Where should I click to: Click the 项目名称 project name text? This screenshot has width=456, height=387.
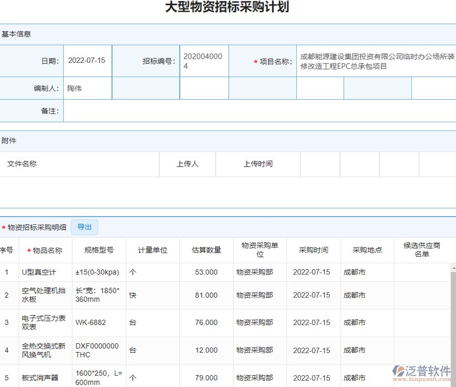coord(377,60)
